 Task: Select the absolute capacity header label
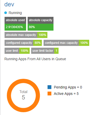[x=41, y=20]
